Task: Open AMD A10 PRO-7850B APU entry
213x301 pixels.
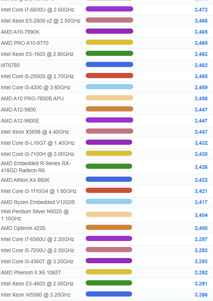Action: point(32,99)
